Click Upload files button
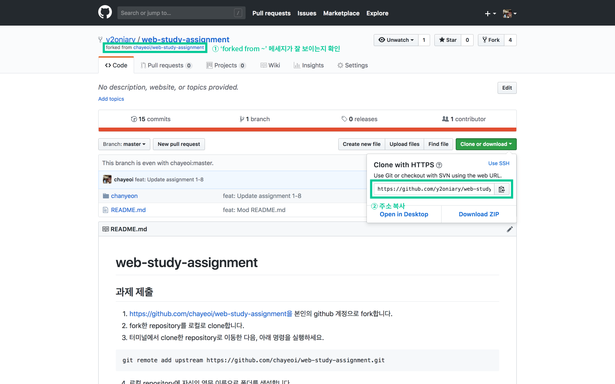 pos(404,144)
